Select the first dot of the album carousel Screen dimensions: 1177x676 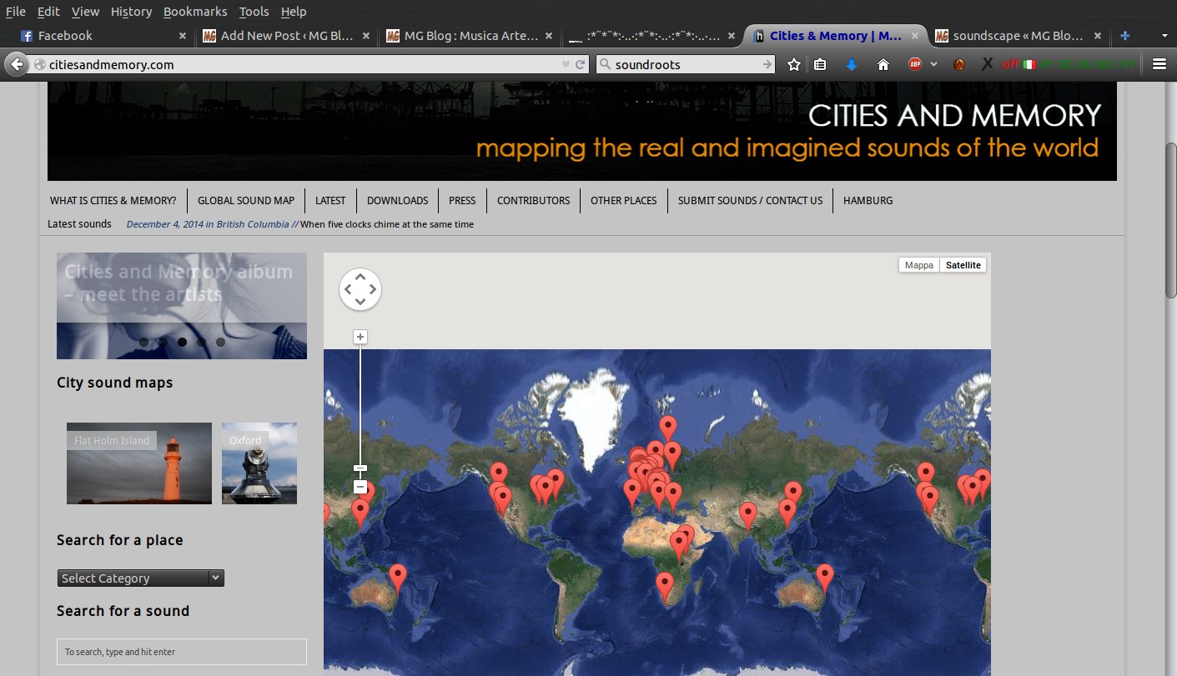coord(144,342)
